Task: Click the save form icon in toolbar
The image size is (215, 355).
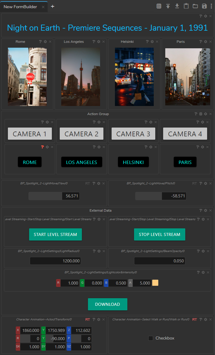Action: tap(204, 6)
